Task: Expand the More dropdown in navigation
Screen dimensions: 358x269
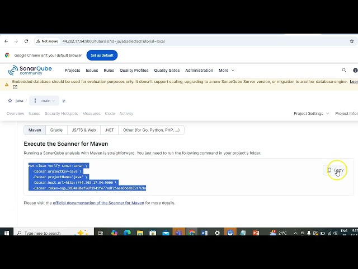Action: click(226, 70)
